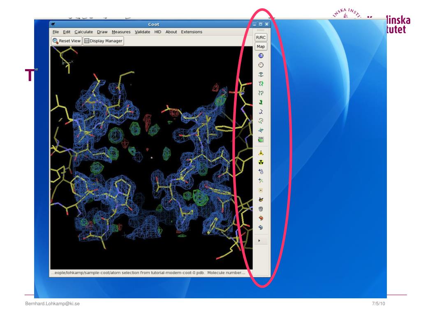Open the Edit menu
Screen dimensions: 421x316
[x=67, y=32]
